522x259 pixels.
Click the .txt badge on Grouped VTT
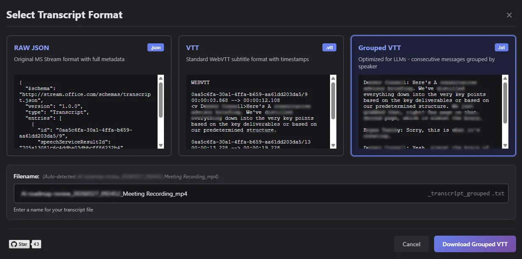click(x=502, y=48)
